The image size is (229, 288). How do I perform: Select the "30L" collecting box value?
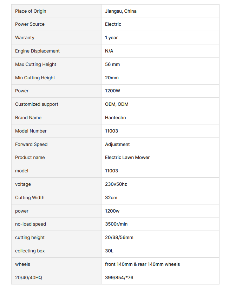pos(109,251)
